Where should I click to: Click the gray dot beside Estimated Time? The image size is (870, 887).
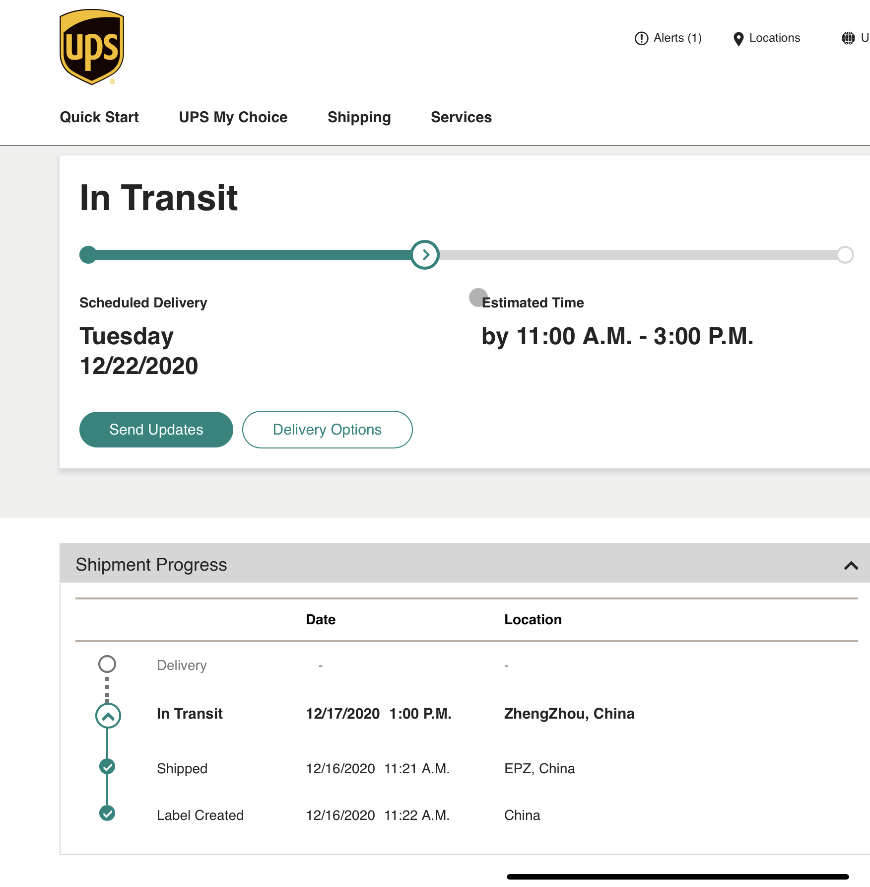click(477, 297)
